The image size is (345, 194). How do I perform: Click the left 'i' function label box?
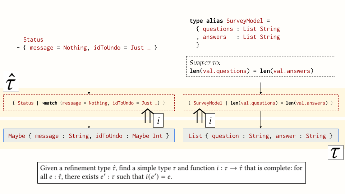[x=158, y=120]
